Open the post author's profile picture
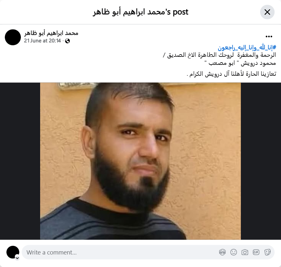The height and width of the screenshot is (267, 281). (x=13, y=37)
